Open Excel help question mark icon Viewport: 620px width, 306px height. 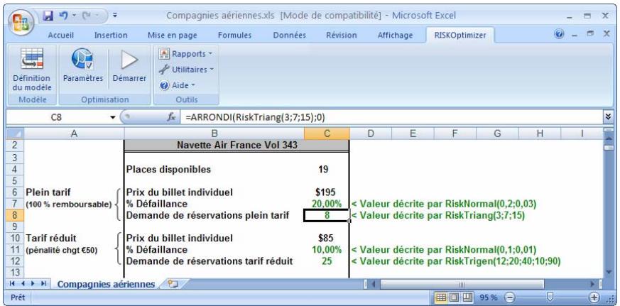coord(559,34)
